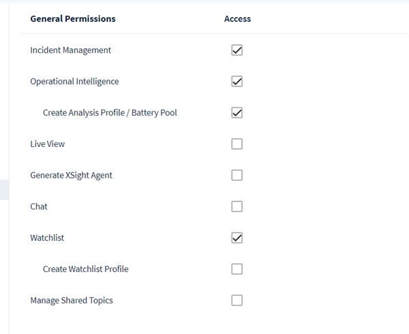Image resolution: width=409 pixels, height=334 pixels.
Task: Click the Access column header
Action: coord(237,19)
